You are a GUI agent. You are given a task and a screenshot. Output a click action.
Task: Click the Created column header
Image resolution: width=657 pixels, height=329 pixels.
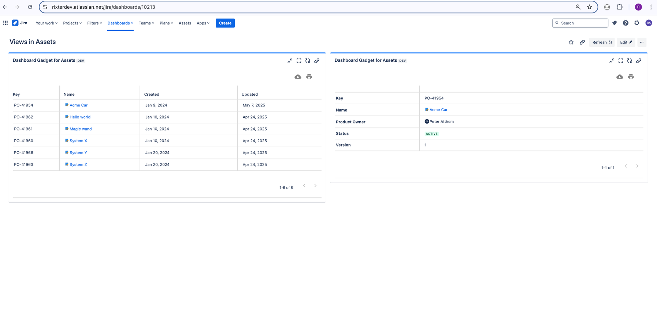click(152, 94)
